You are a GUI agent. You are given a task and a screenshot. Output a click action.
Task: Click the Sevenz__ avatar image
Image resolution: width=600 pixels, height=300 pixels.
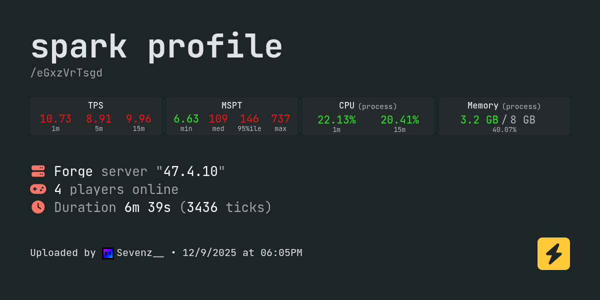(108, 253)
